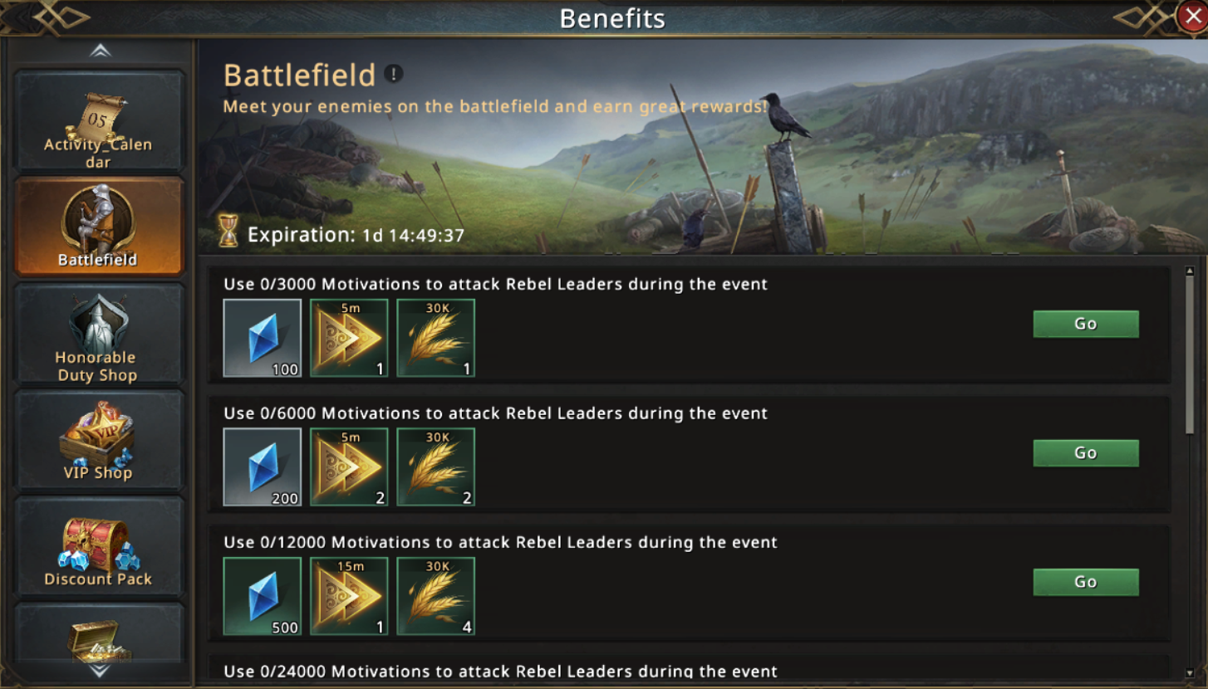The width and height of the screenshot is (1208, 689).
Task: Click Go for the 12000 Motivations task
Action: tap(1086, 582)
